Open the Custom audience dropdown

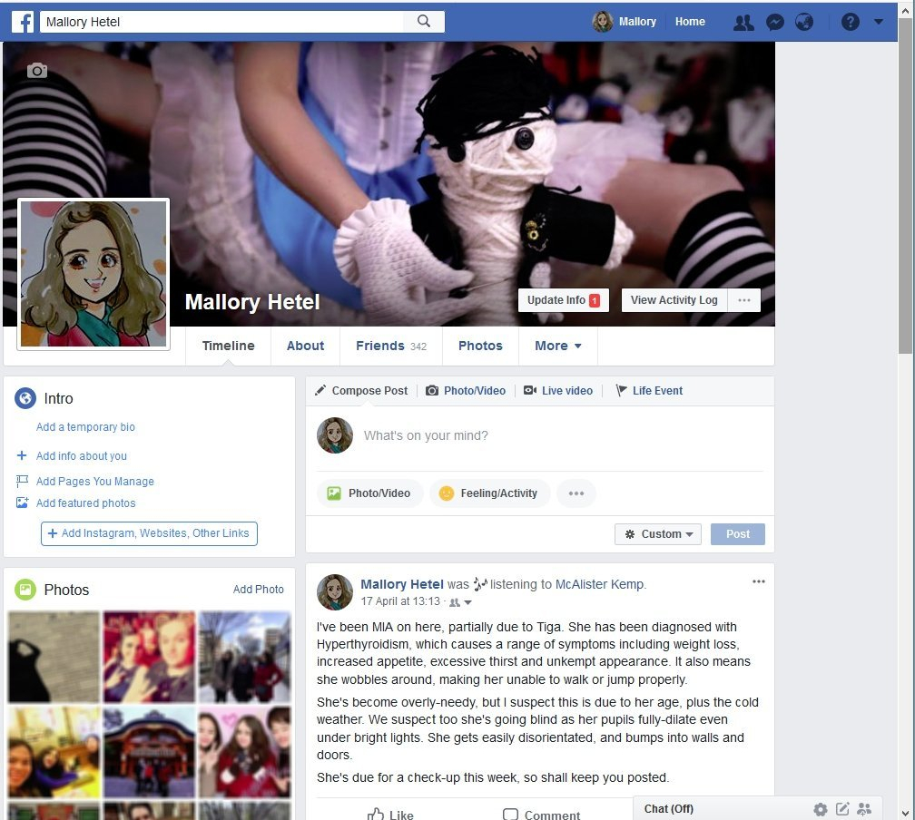point(658,534)
